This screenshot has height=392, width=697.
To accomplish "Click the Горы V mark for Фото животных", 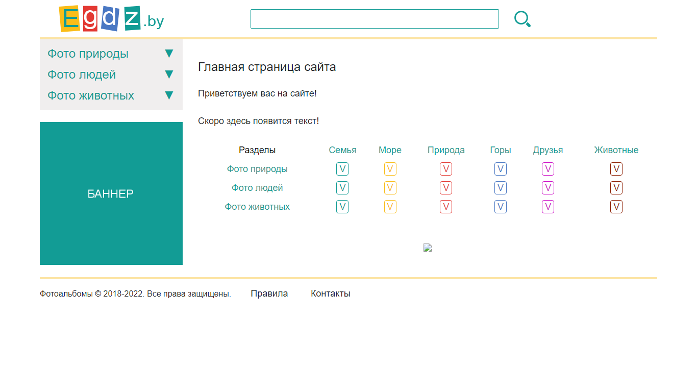I will (x=501, y=207).
